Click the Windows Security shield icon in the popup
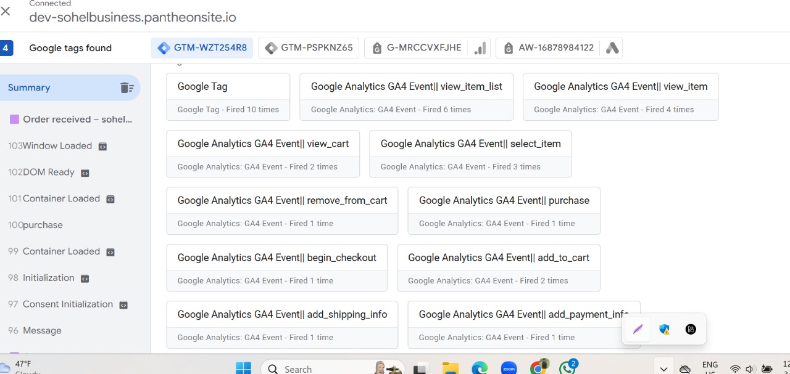This screenshot has height=374, width=790. tap(664, 329)
